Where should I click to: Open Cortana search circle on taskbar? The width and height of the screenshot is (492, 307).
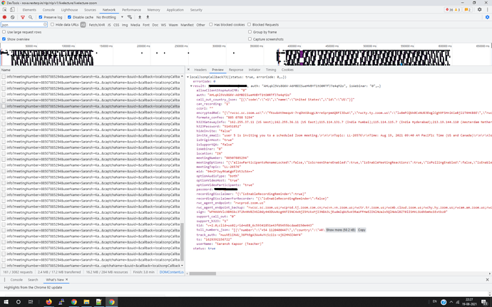(x=19, y=302)
